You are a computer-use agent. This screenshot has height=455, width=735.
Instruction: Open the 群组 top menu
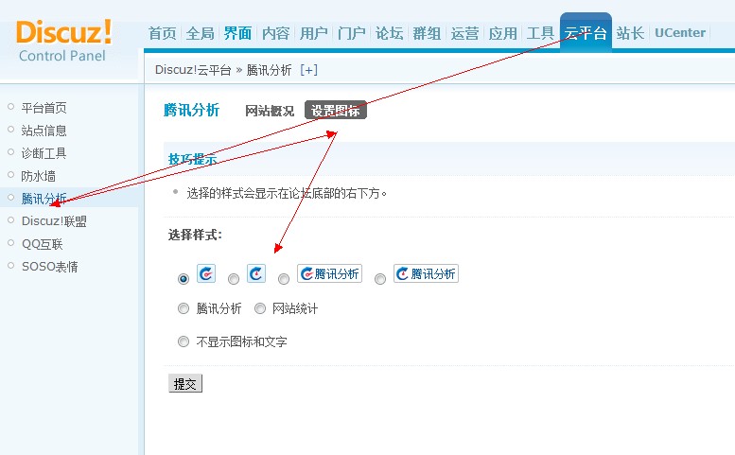427,33
